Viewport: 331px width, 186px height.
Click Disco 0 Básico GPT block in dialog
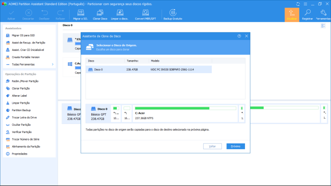[98, 113]
